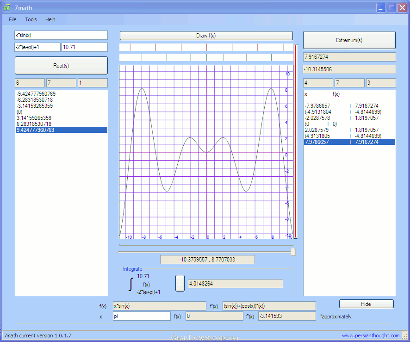Screen dimensions: 410x342
Task: Click the horizontal slider thumb below graph
Action: coord(293,252)
